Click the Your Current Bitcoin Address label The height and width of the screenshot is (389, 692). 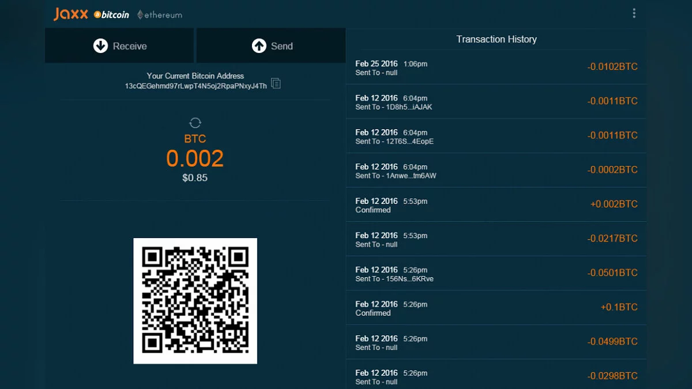(195, 75)
